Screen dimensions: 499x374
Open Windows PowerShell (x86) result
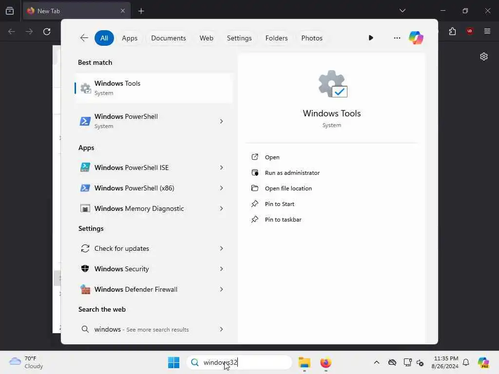coord(154,188)
